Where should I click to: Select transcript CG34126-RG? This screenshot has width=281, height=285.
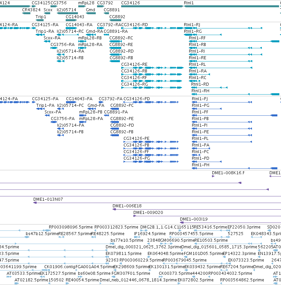click(x=134, y=84)
